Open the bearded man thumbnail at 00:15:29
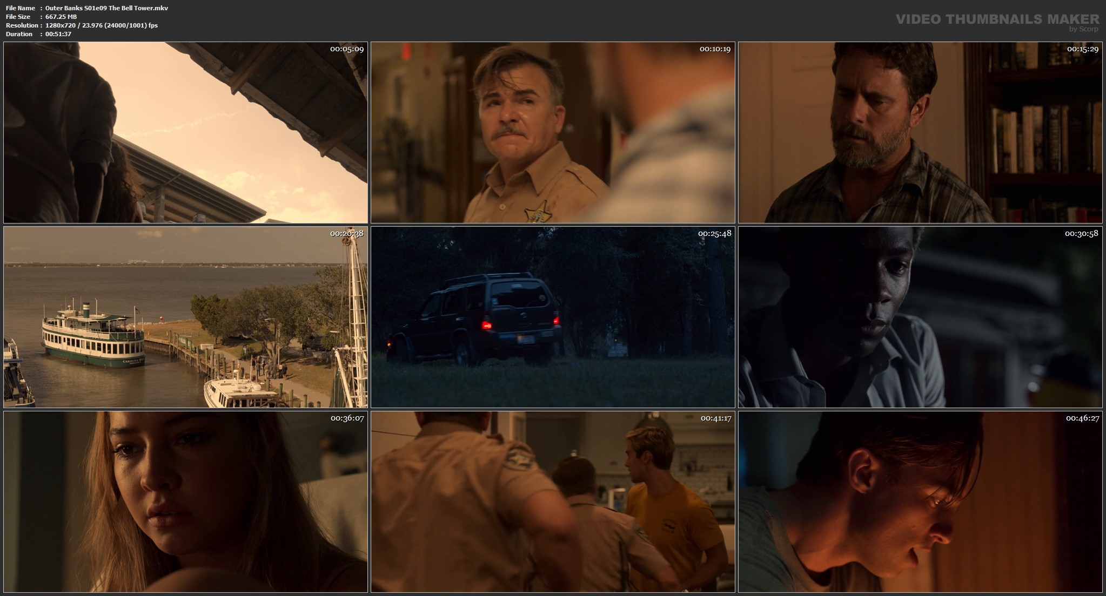Image resolution: width=1106 pixels, height=596 pixels. click(x=920, y=132)
